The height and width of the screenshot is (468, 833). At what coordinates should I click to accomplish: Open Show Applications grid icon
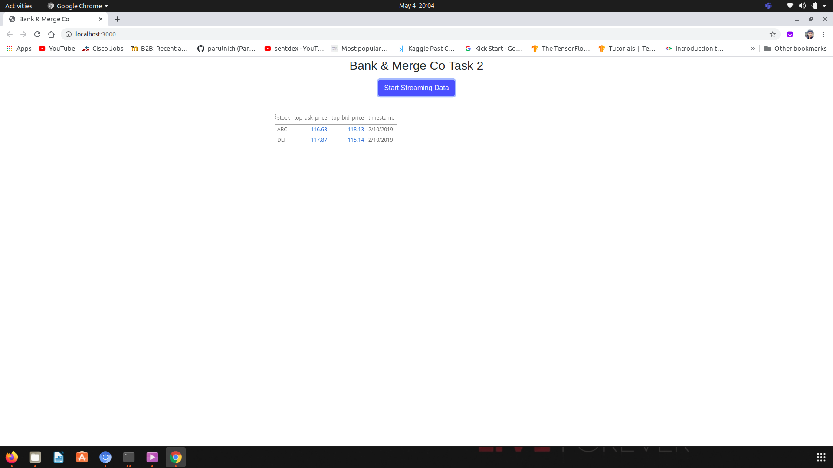821,457
